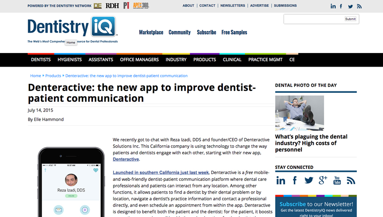383x217 pixels.
Task: Go to Newsletters in the top bar
Action: 233,5
